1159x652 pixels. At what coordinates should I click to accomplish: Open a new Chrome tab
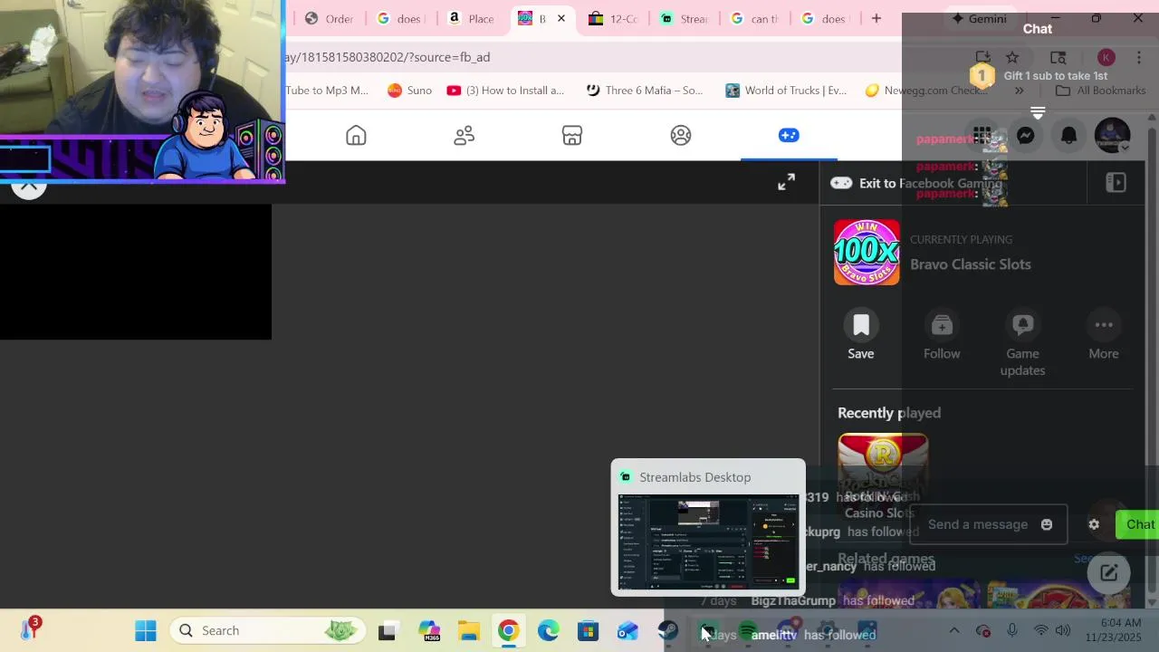coord(876,19)
